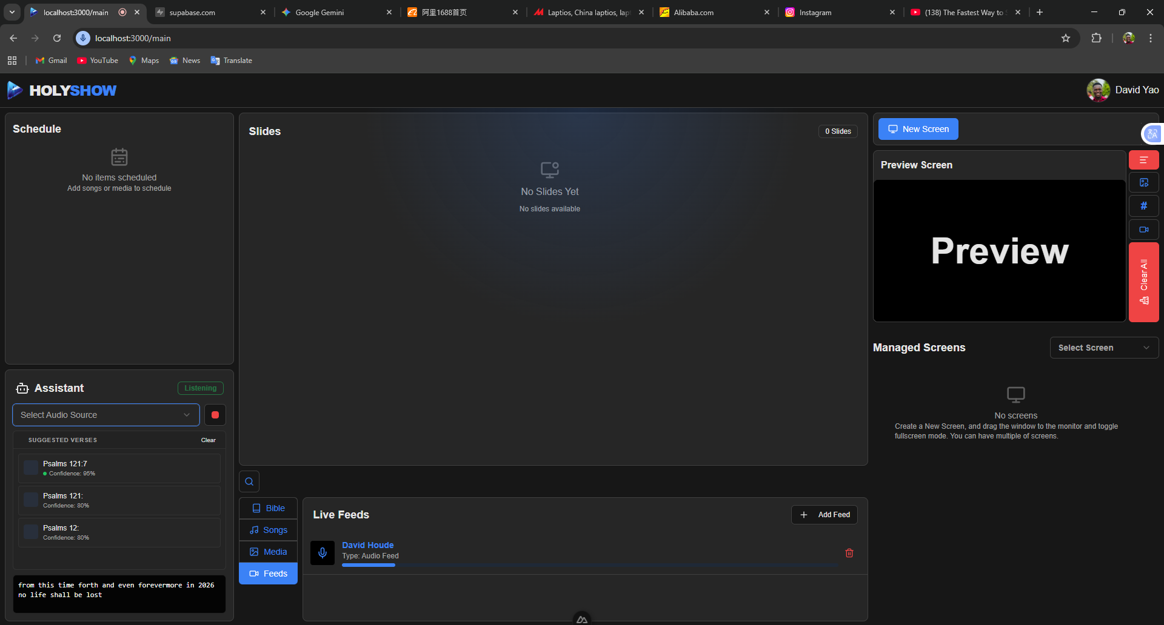Click the Listening status badge
The image size is (1164, 625).
coord(201,388)
